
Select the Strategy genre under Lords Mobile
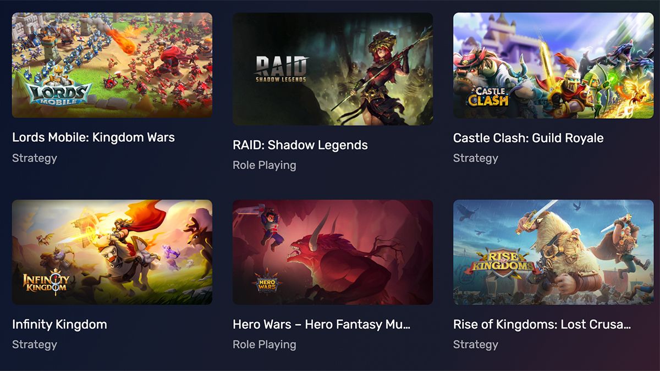coord(35,158)
